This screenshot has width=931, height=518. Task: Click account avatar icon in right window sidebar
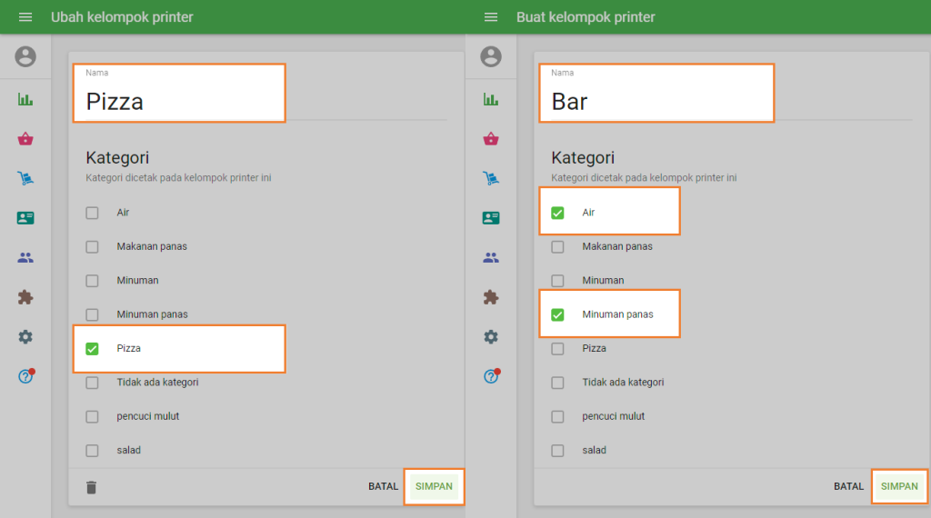click(x=491, y=56)
